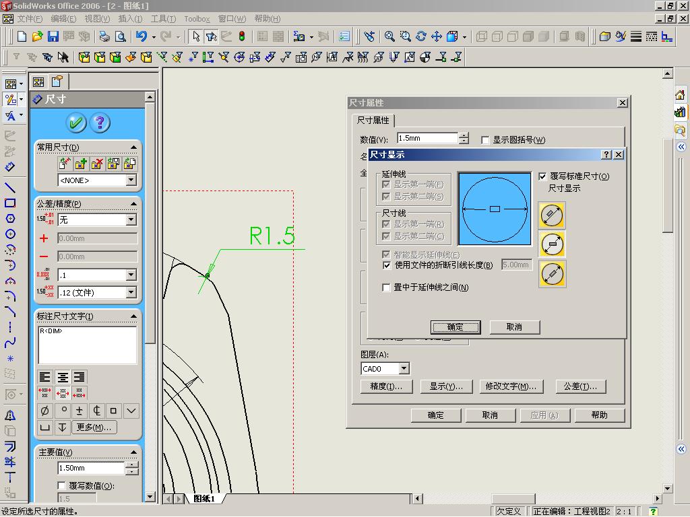
Task: Open the .12 (文件) tolerance precision dropdown
Action: (131, 292)
